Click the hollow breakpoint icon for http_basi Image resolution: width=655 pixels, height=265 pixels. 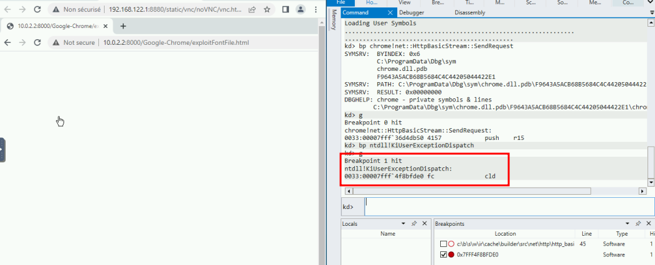coord(451,244)
